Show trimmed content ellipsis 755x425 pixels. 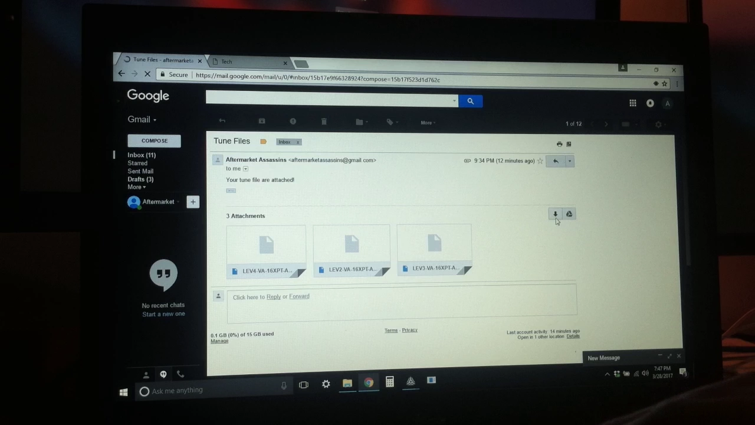pos(231,191)
